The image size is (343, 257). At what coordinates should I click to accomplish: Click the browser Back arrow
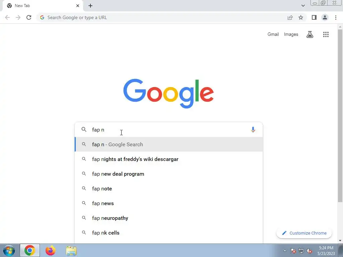tap(7, 17)
